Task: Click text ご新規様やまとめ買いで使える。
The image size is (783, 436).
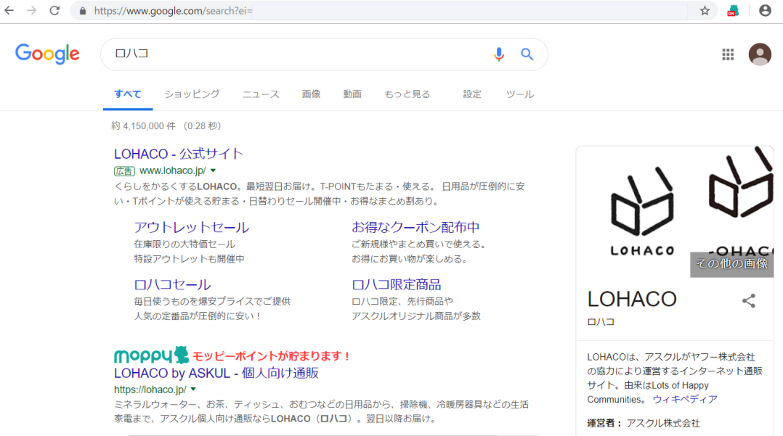Action: click(419, 244)
